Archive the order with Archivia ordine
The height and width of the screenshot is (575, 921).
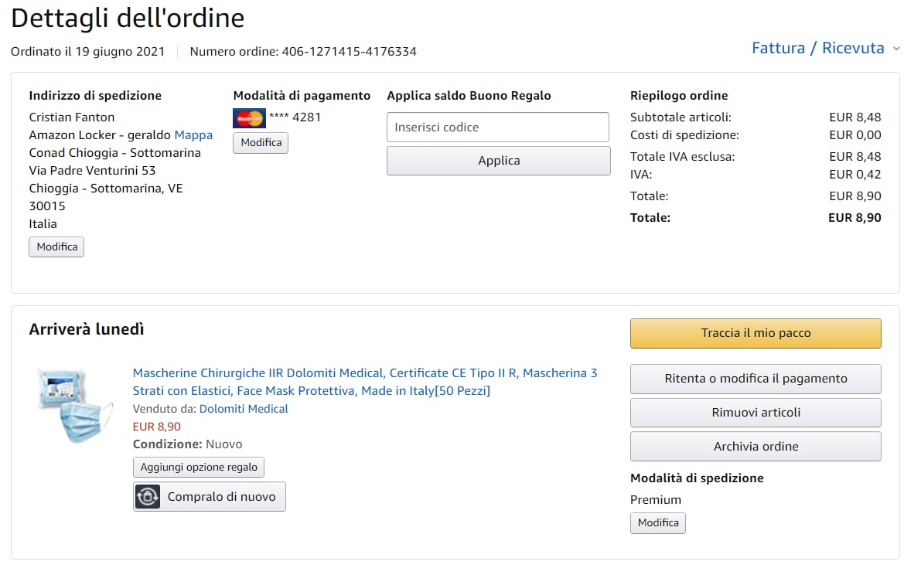point(756,447)
